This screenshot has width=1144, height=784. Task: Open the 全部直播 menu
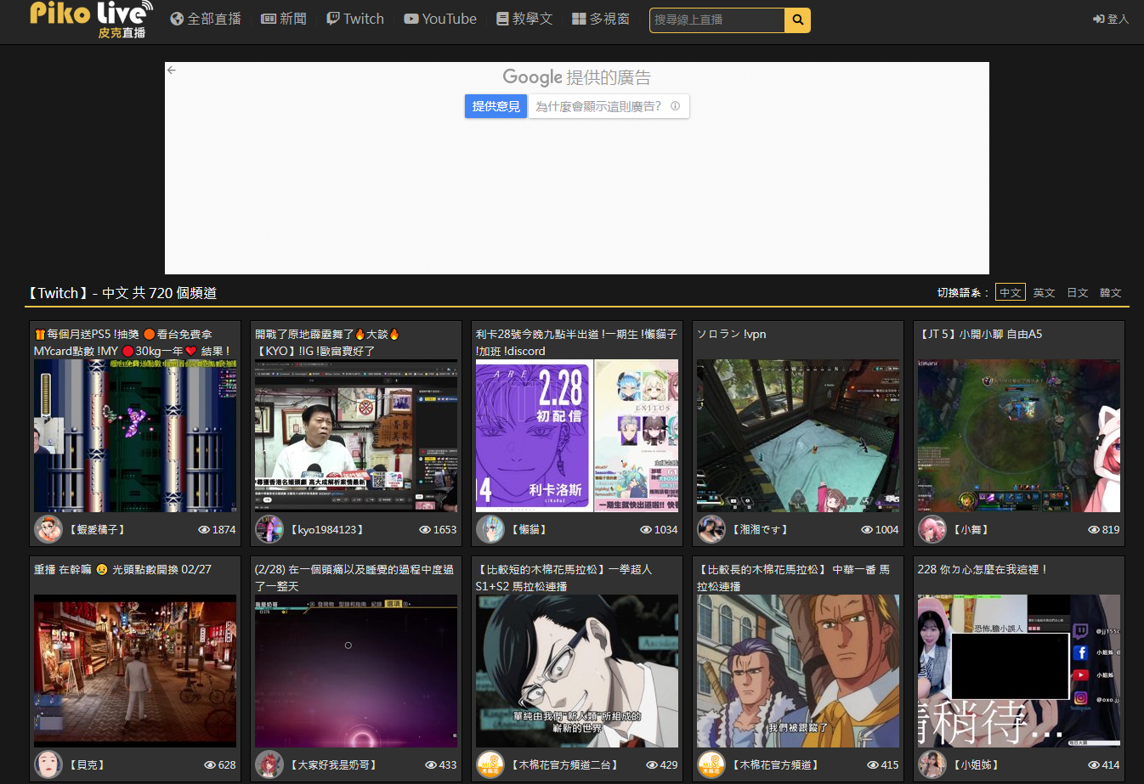pos(206,19)
